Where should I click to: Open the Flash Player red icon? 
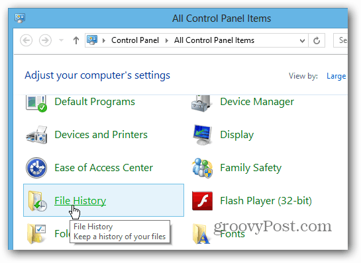(202, 201)
